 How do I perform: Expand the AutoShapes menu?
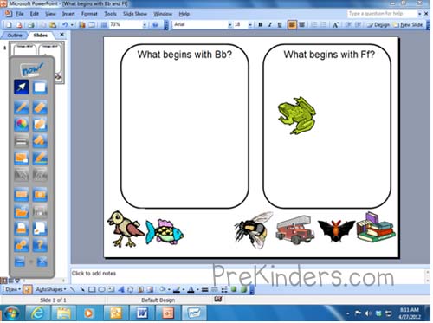point(51,289)
